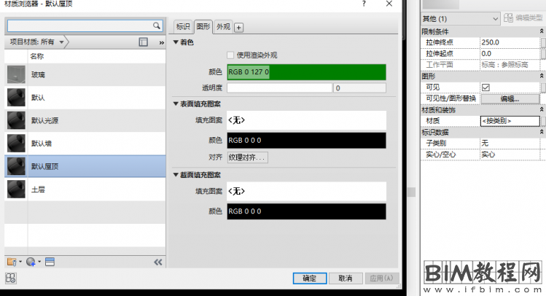Screen dimensions: 546x296
Task: Toggle the 可见 checkbox in properties
Action: 485,87
